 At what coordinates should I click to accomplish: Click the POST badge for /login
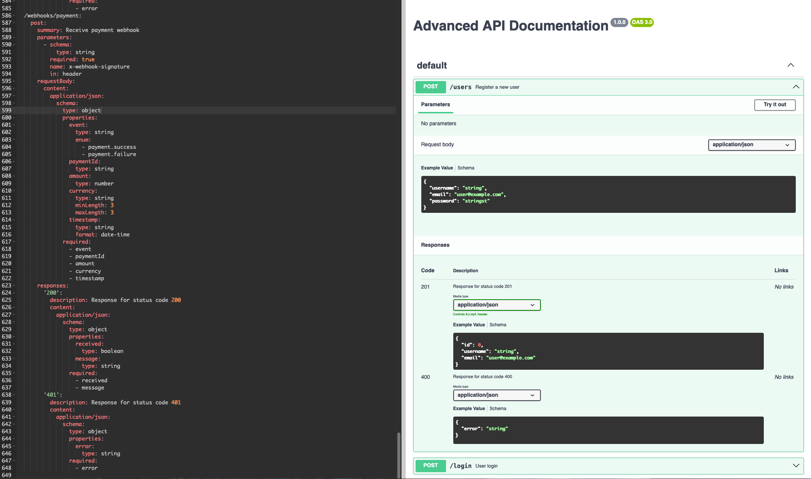click(430, 465)
